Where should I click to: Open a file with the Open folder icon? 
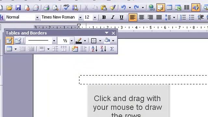click(x=9, y=7)
